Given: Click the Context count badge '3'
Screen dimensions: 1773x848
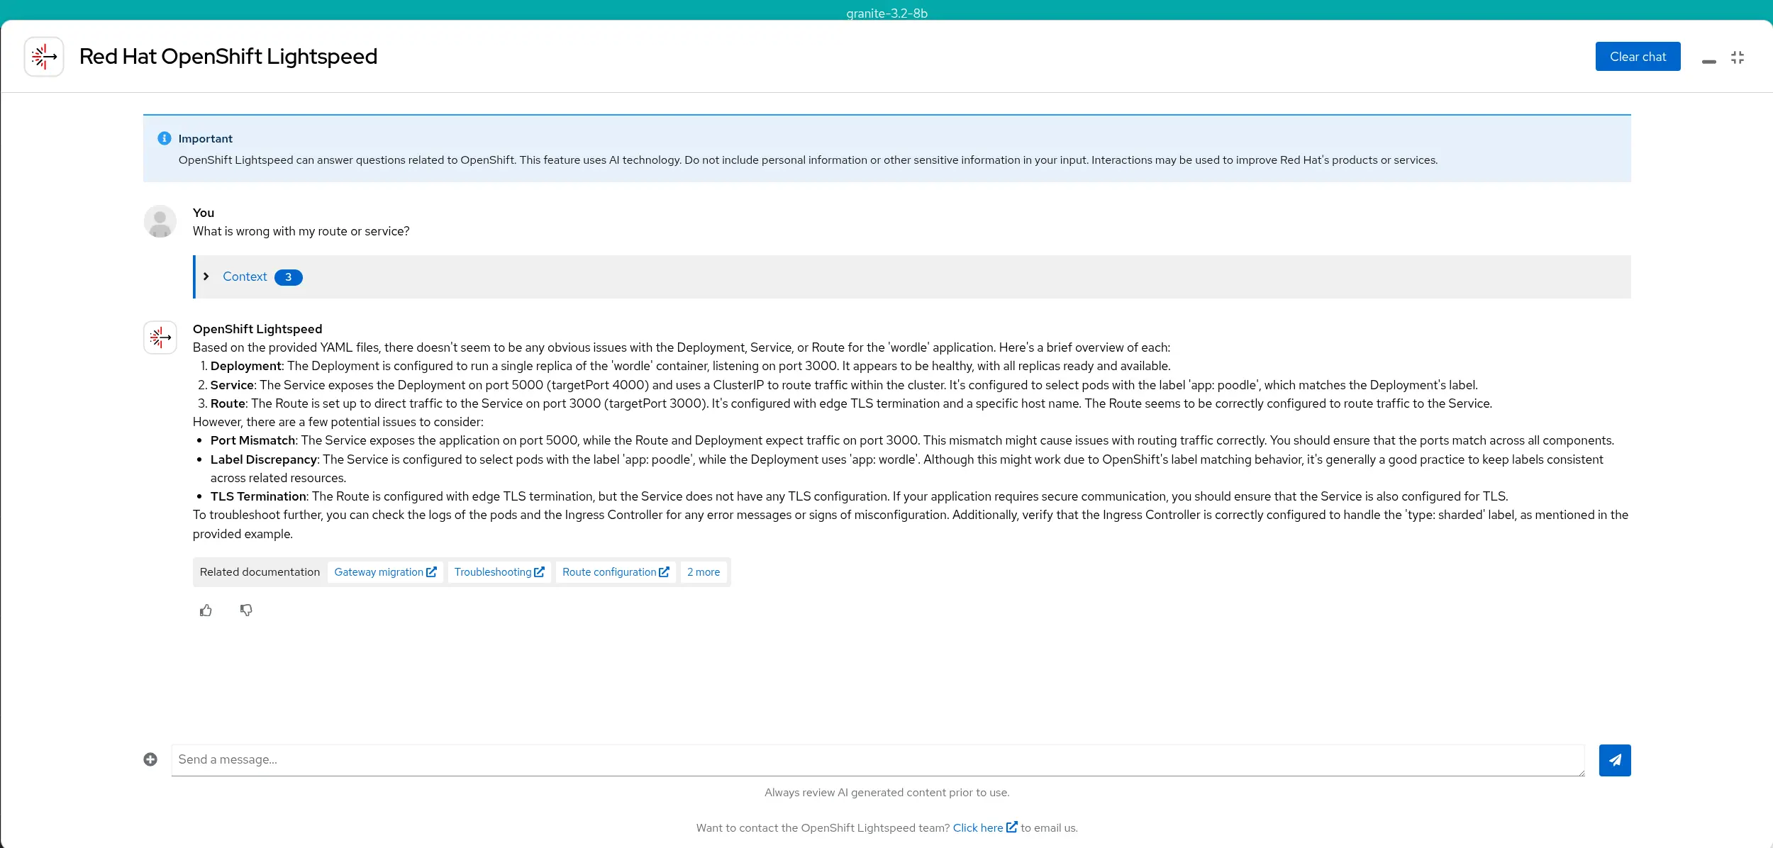Looking at the screenshot, I should 289,277.
